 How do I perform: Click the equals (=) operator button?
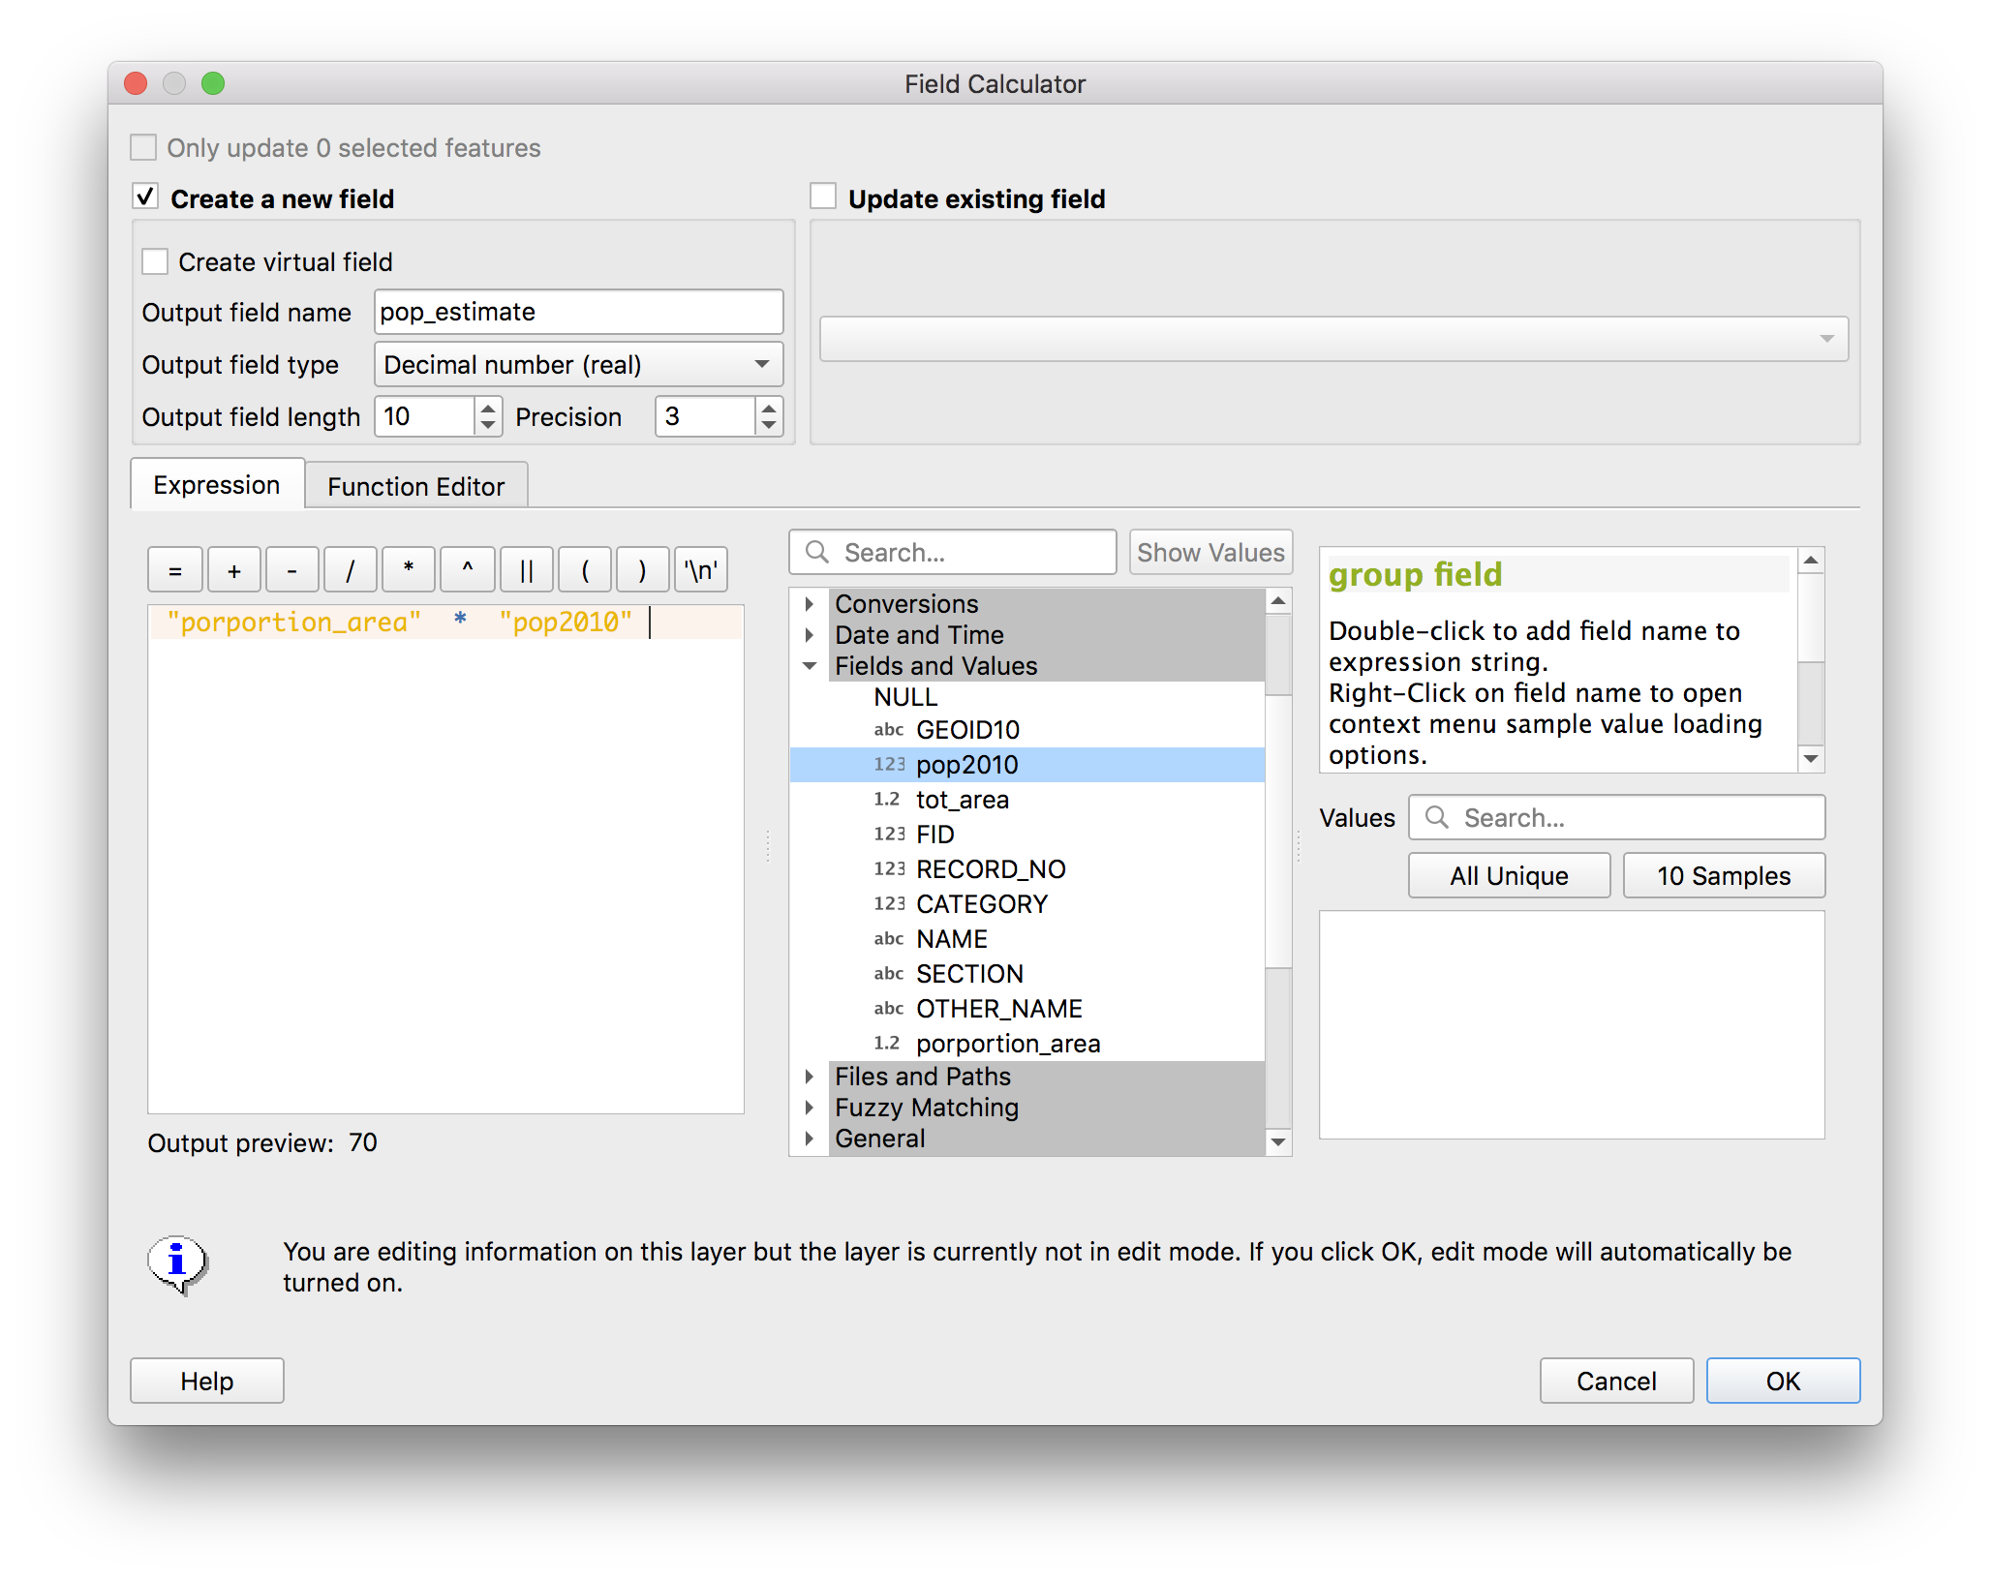(175, 570)
